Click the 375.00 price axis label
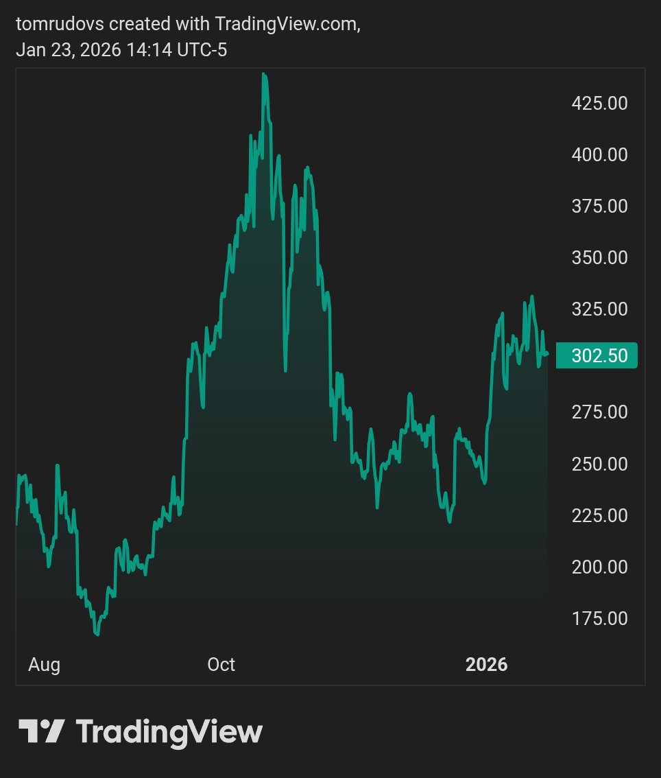This screenshot has width=661, height=778. point(599,207)
